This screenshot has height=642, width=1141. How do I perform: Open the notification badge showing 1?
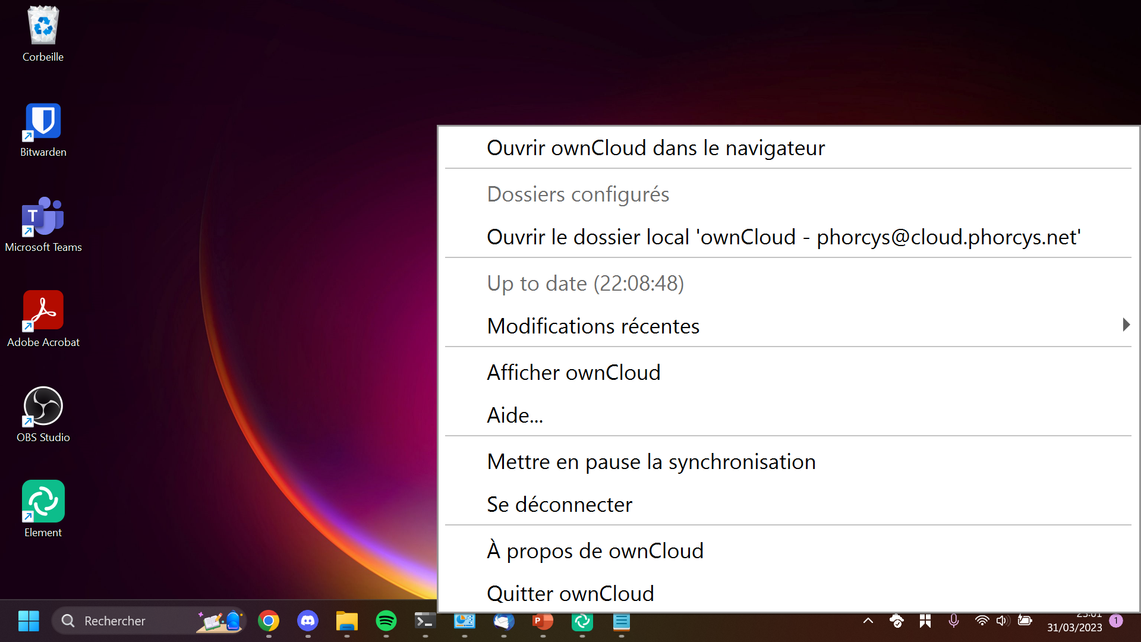point(1117,621)
